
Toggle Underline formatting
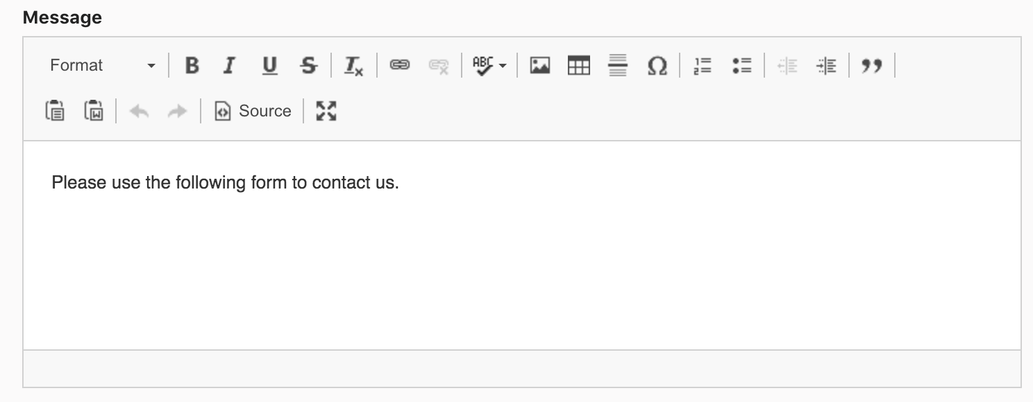point(269,66)
